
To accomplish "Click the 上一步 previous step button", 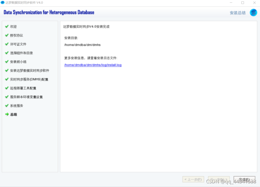I will 193,179.
